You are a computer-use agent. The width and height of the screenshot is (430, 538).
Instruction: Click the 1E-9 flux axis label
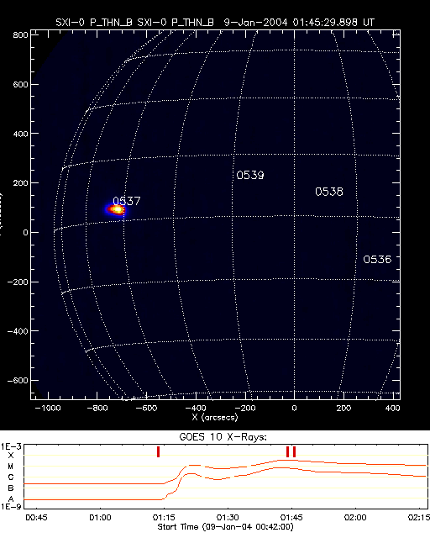[11, 506]
